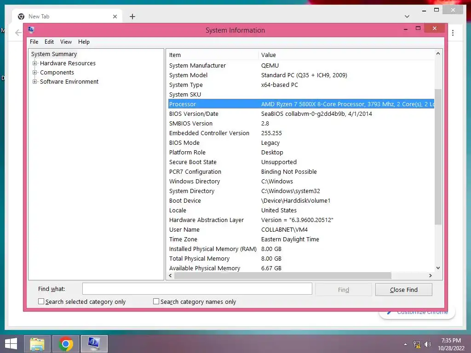The image size is (471, 353).
Task: Click Chrome's back arrow button
Action: coord(18,33)
